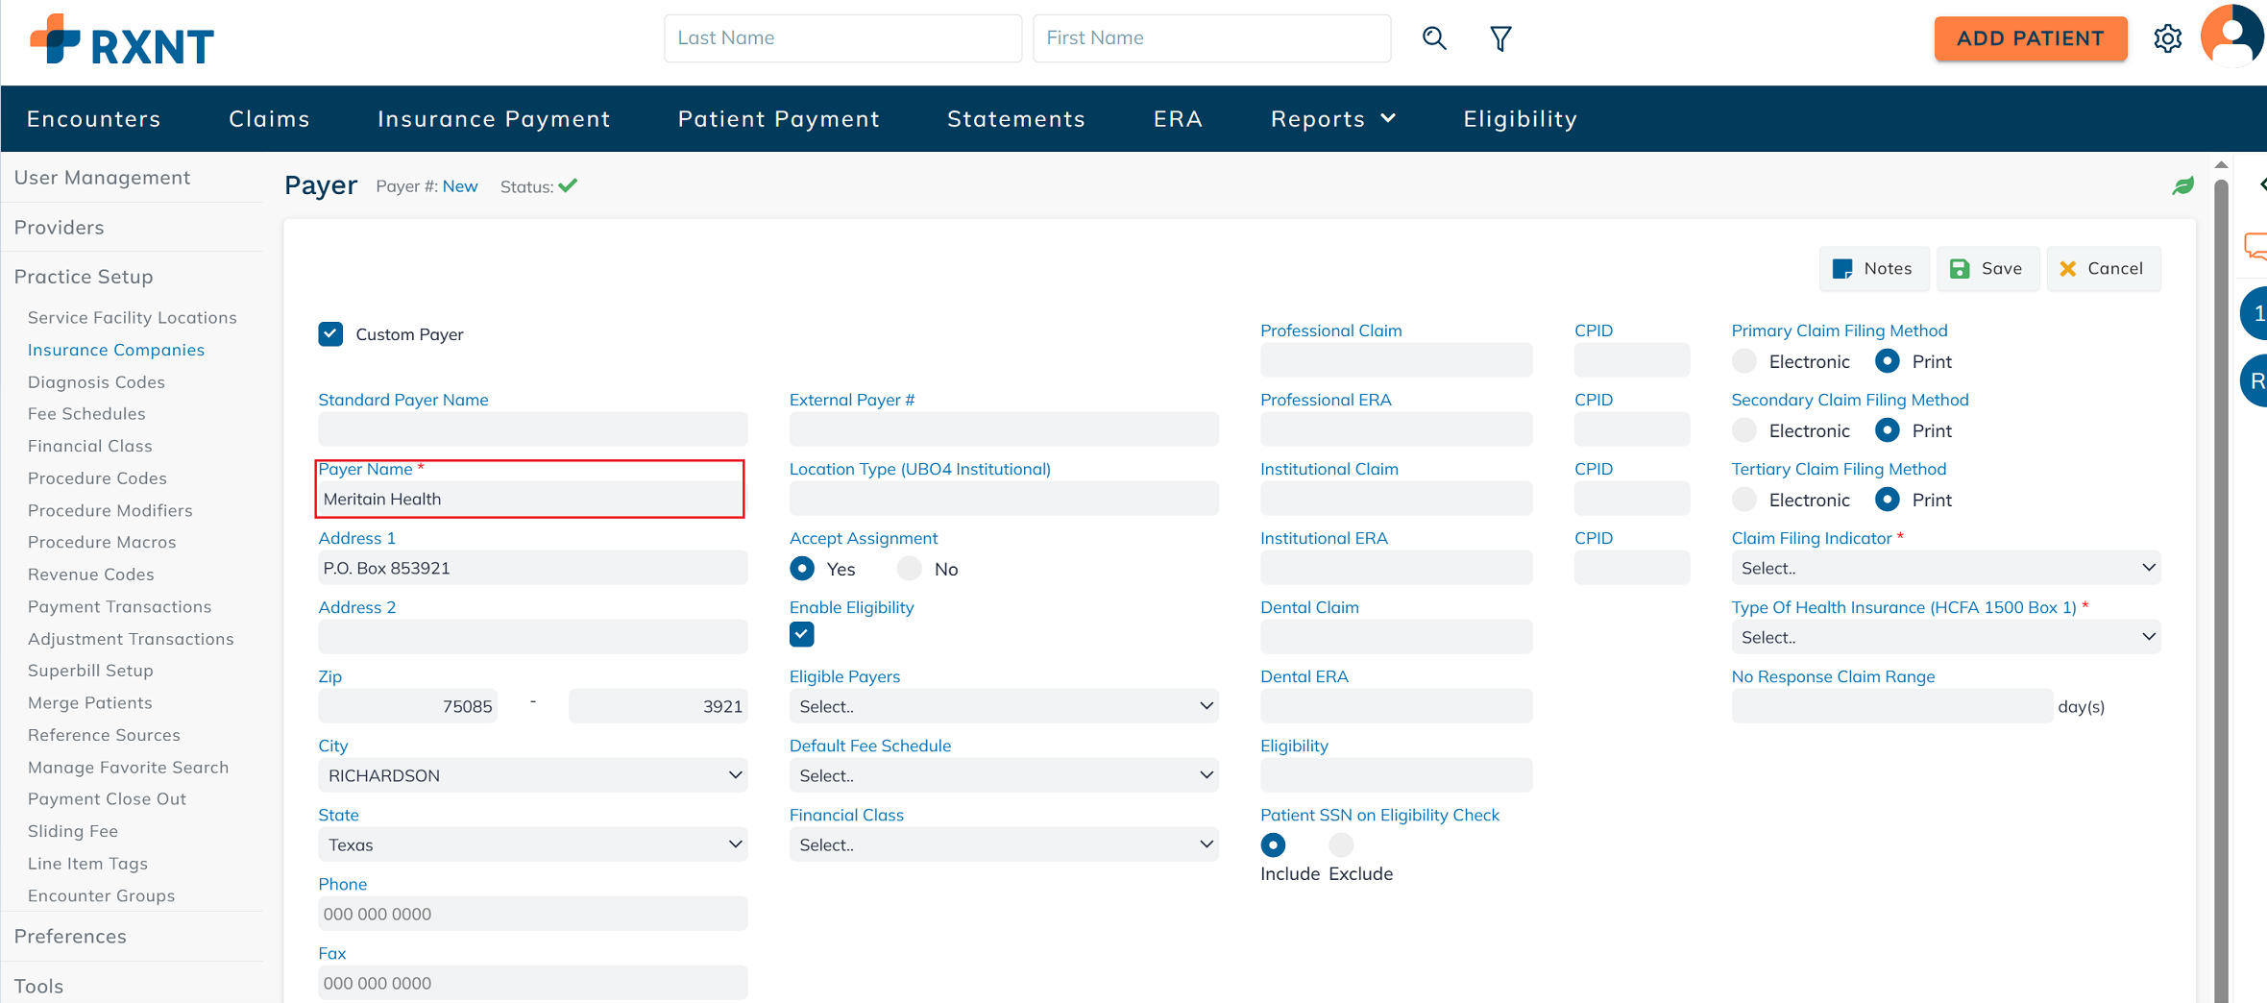Open Fee Schedules in the sidebar

[x=86, y=414]
